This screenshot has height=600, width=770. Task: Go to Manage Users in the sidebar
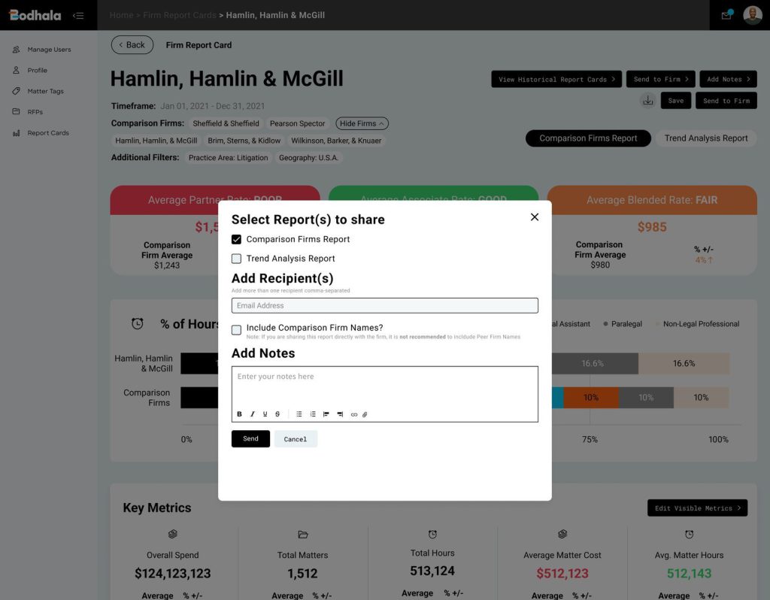42,50
